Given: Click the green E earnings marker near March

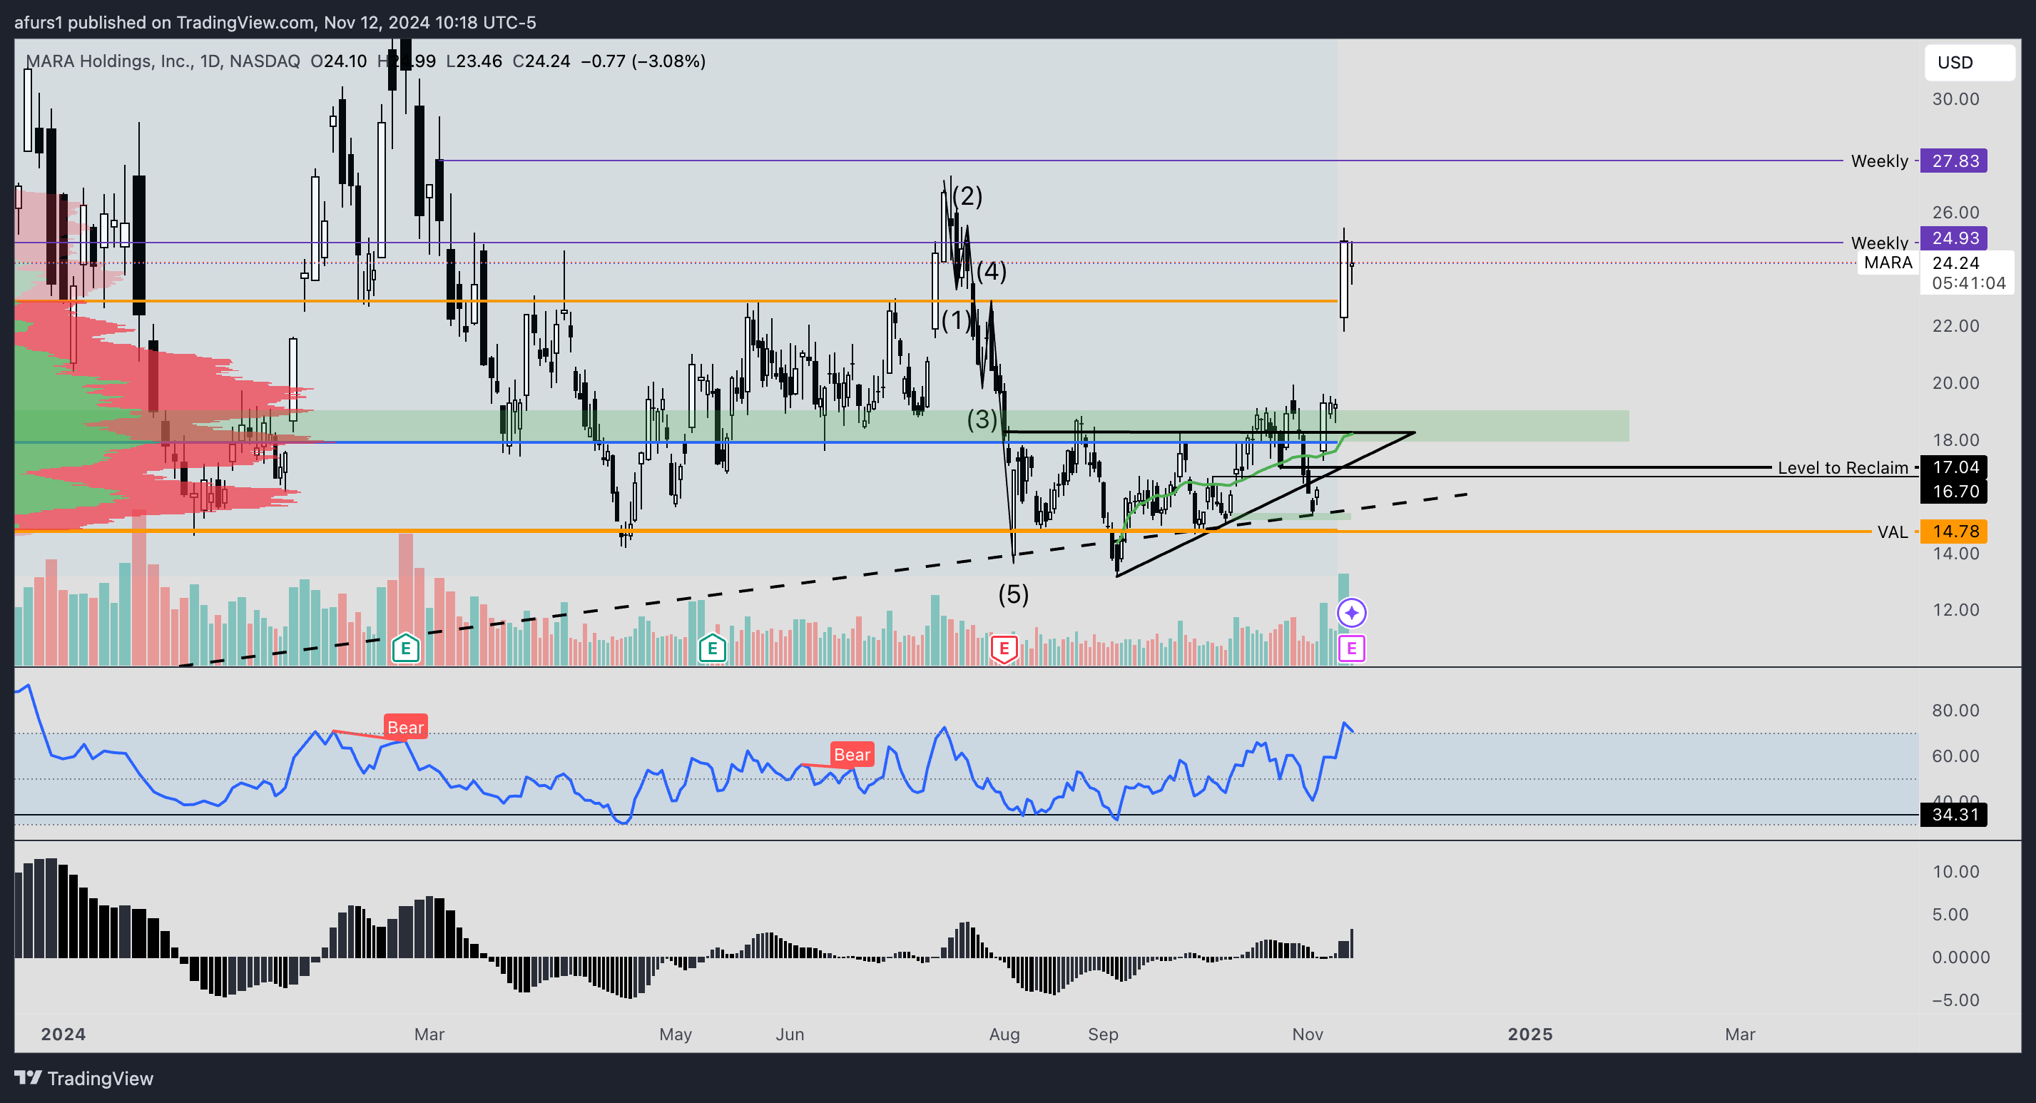Looking at the screenshot, I should (x=405, y=649).
